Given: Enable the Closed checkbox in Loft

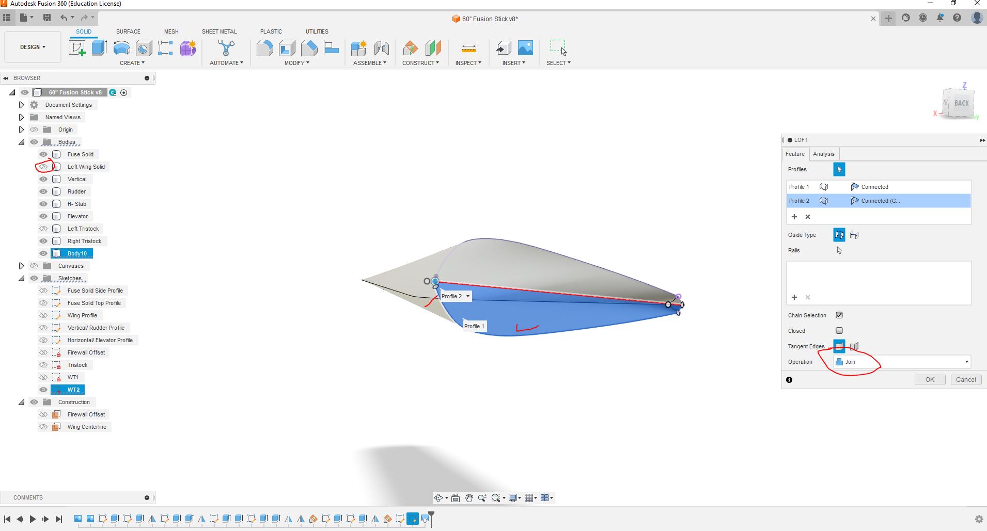Looking at the screenshot, I should [839, 331].
